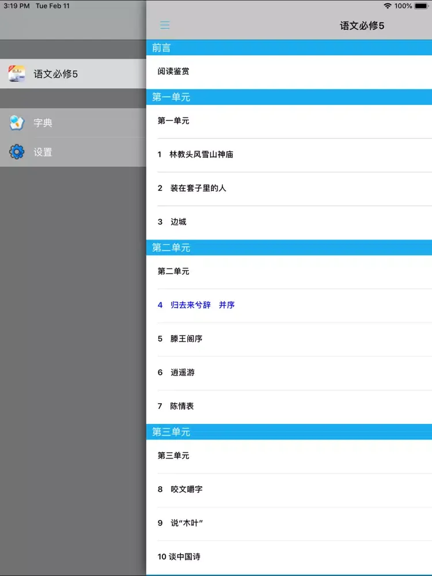Open highlighted lesson 4 归去来兮辞 并序
The image size is (432, 576).
(x=196, y=305)
